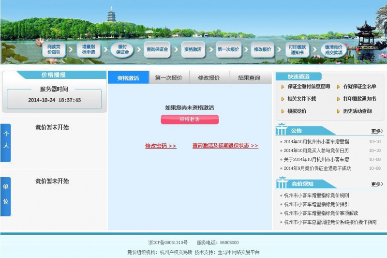Expand more announcements via 公告 更多
This screenshot has height=258, width=387.
(377, 131)
